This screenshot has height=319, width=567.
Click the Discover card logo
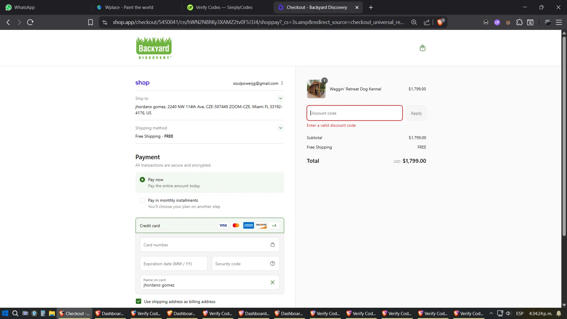[x=261, y=225]
